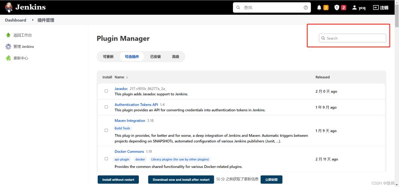399x187 pixels.
Task: Click the ycq user profile icon
Action: tap(354, 8)
